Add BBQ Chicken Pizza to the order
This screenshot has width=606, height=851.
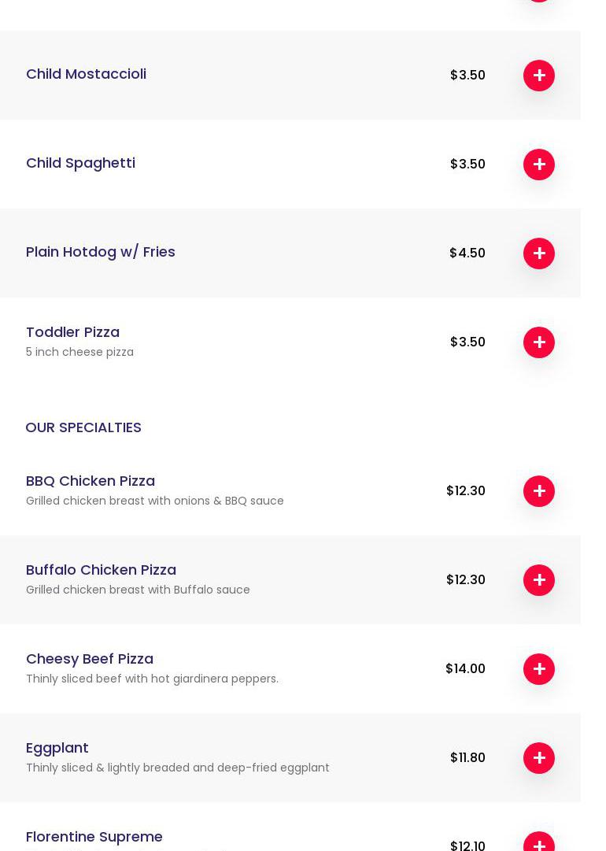539,491
